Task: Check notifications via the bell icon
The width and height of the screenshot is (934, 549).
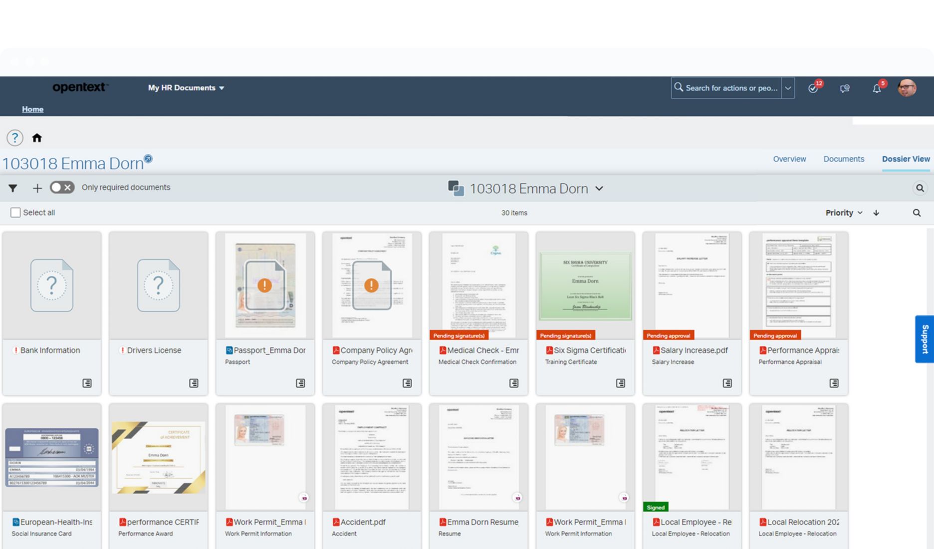Action: (877, 88)
